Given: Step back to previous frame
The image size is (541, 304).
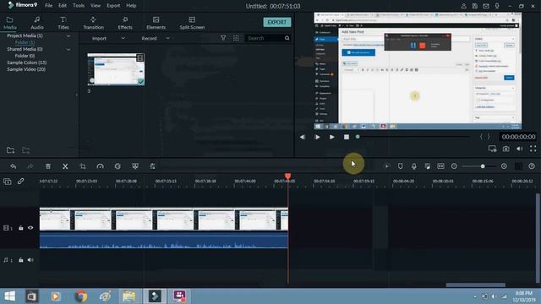Looking at the screenshot, I should [x=303, y=137].
